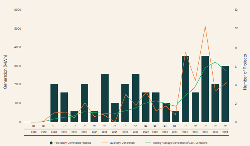
Task: Toggle the Rolling Average Generation legend label
Action: (x=180, y=143)
